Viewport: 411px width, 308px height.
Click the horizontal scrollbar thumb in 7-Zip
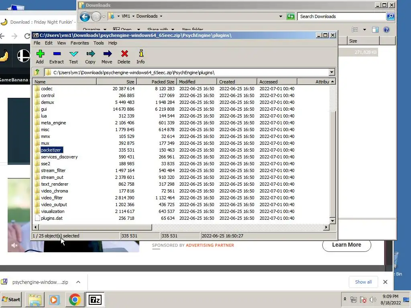click(x=95, y=227)
